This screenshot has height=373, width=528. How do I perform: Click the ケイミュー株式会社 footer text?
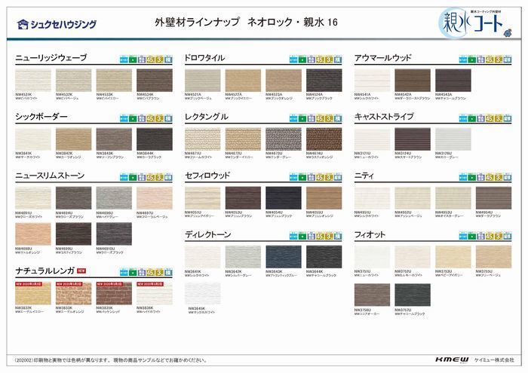(494, 360)
